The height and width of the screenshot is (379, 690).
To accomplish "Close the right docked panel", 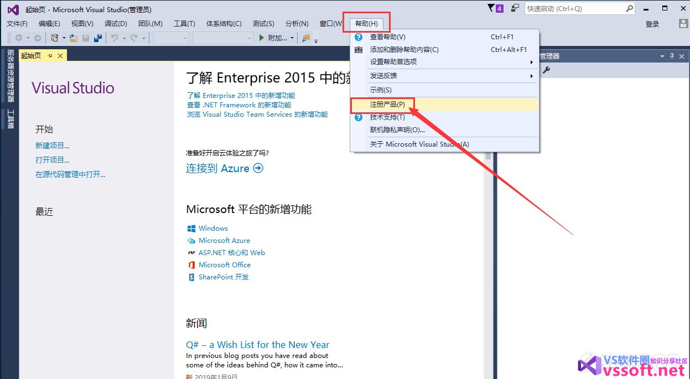I will 682,56.
